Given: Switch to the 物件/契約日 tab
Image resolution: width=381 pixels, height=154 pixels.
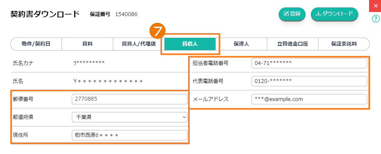Looking at the screenshot, I should click(36, 44).
